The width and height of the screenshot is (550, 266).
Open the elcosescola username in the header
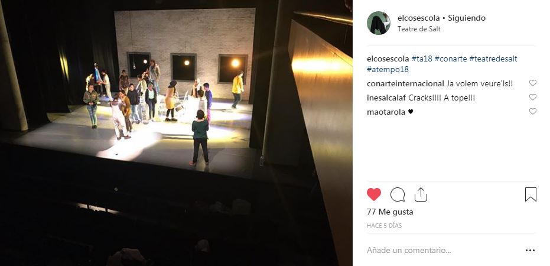pos(418,18)
